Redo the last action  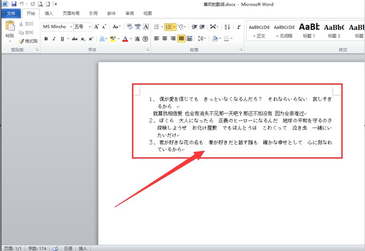tap(33, 4)
